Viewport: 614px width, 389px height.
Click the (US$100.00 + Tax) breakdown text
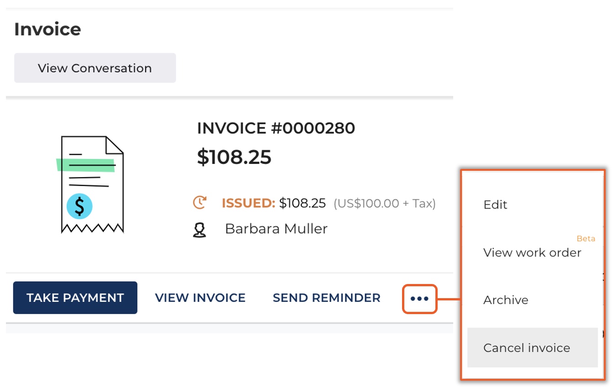[x=384, y=203]
